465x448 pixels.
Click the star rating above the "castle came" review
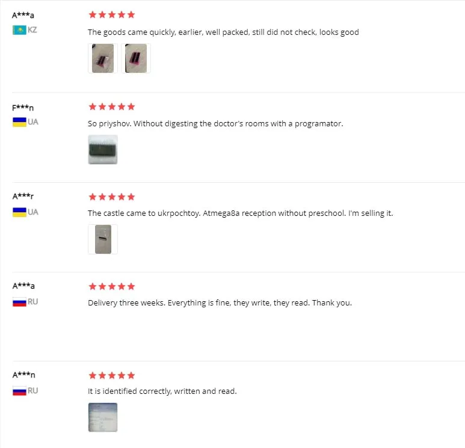[x=111, y=197]
